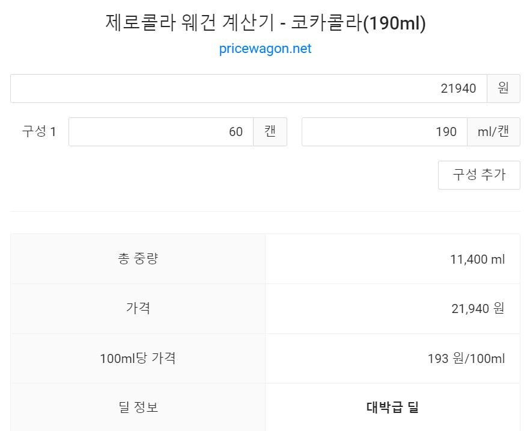This screenshot has height=431, width=530.
Task: Click the price input field showing 21940
Action: pos(249,88)
